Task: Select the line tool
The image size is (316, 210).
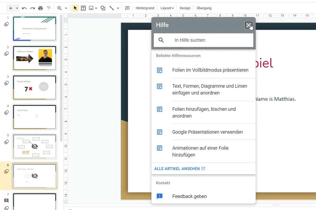Action: click(112, 8)
